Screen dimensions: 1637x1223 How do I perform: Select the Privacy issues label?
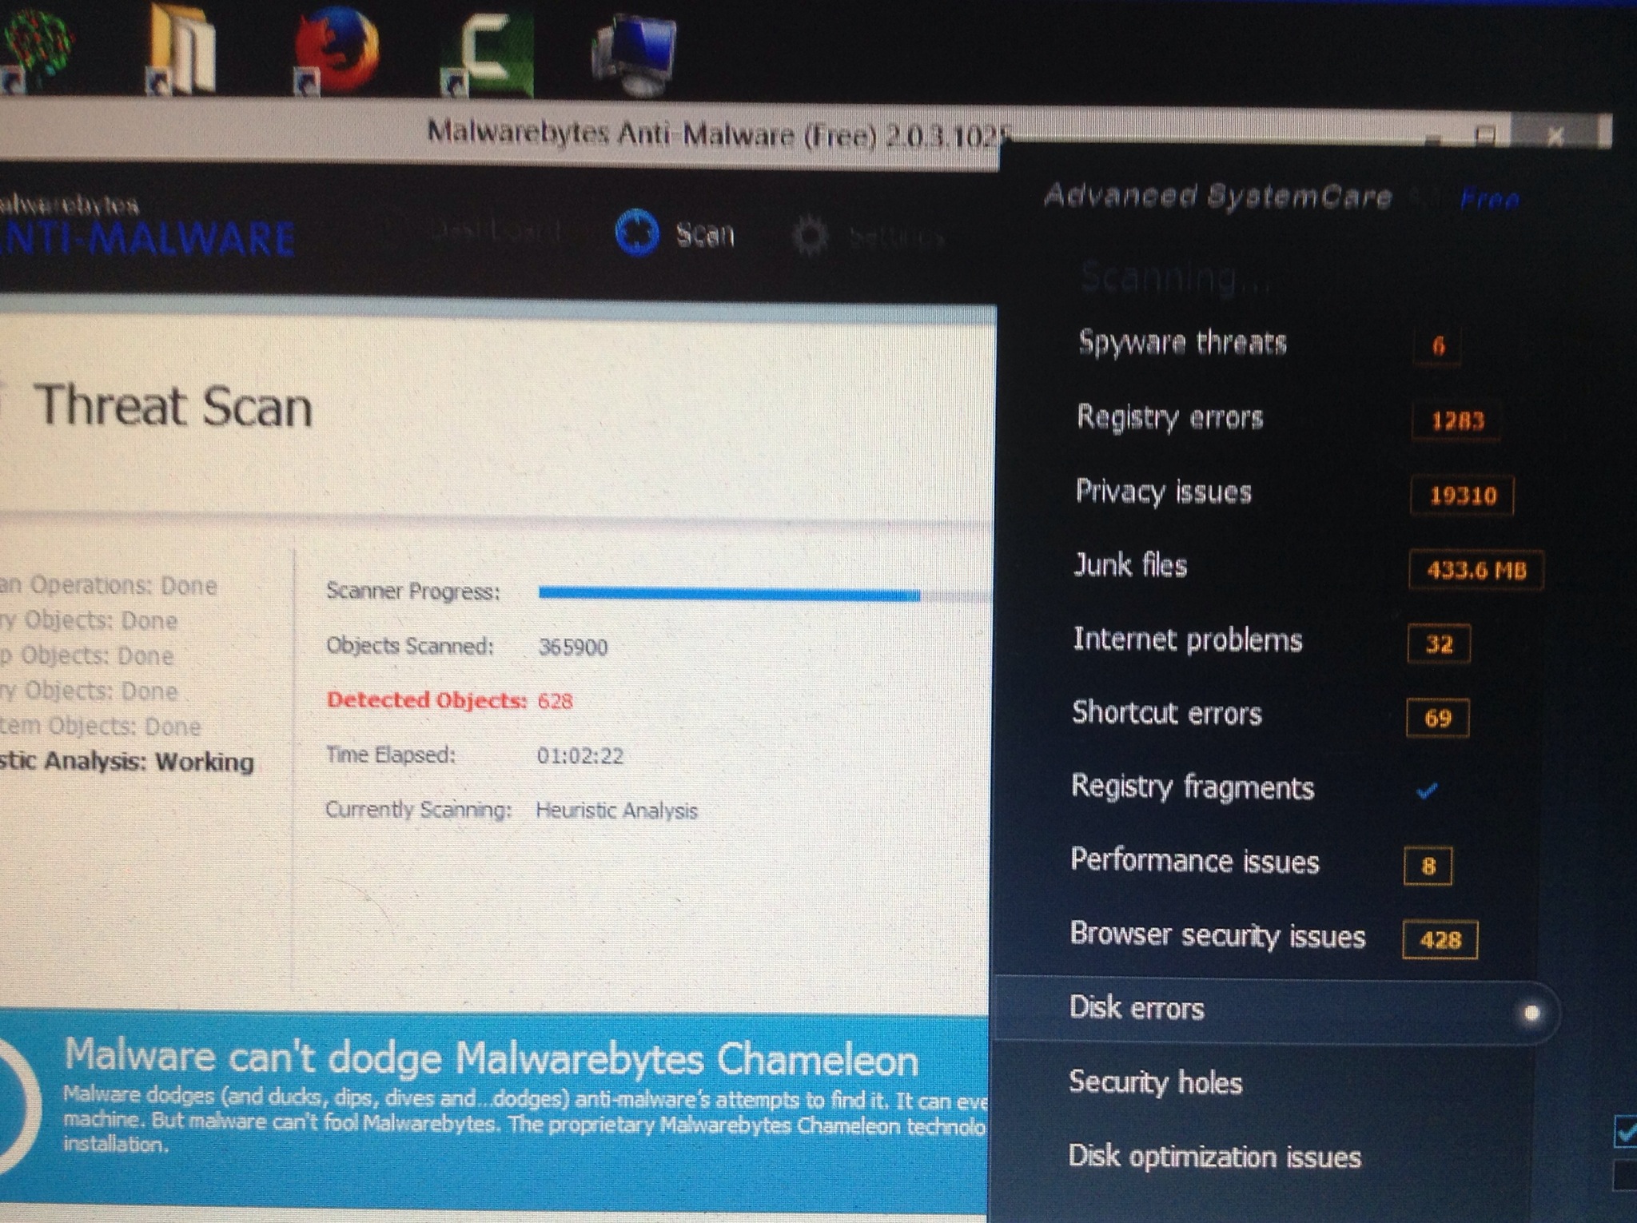[x=1163, y=491]
